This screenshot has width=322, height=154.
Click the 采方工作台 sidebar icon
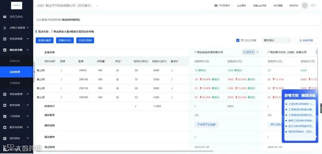click(x=5, y=17)
